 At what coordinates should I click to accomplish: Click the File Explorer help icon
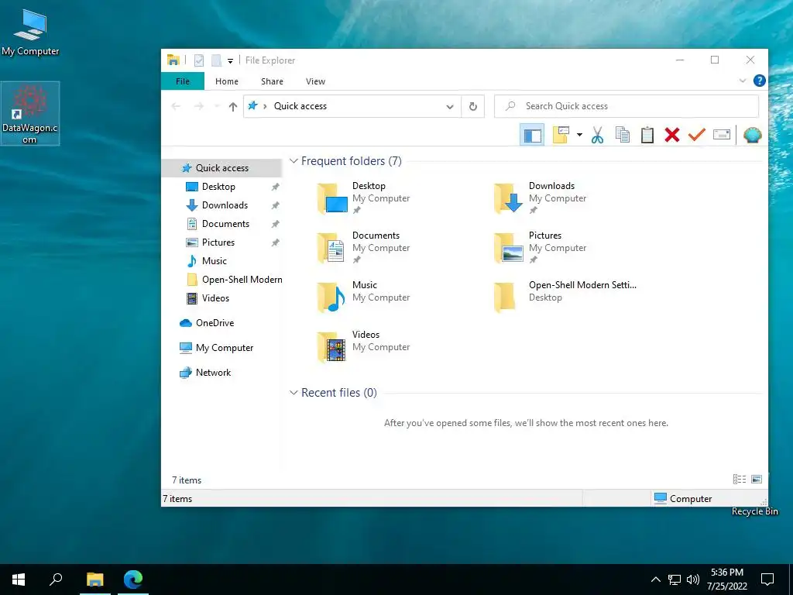(759, 81)
